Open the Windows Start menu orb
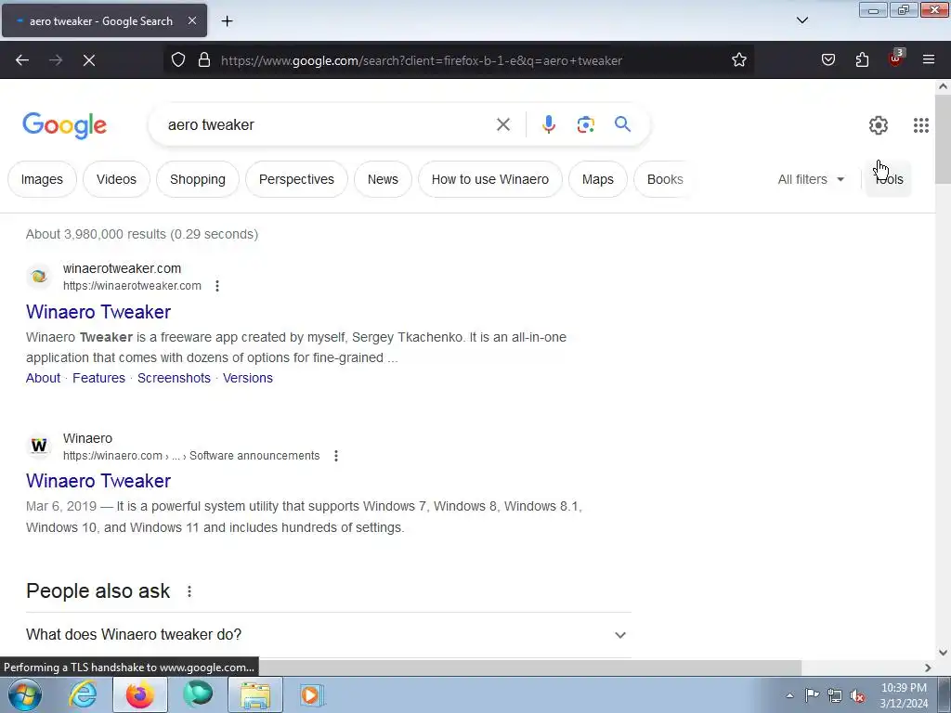The image size is (951, 713). pos(25,694)
